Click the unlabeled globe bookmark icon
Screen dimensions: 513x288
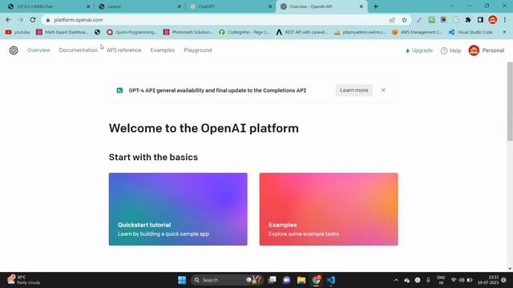tap(97, 32)
